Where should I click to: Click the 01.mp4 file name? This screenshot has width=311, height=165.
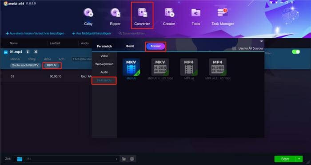point(16,52)
